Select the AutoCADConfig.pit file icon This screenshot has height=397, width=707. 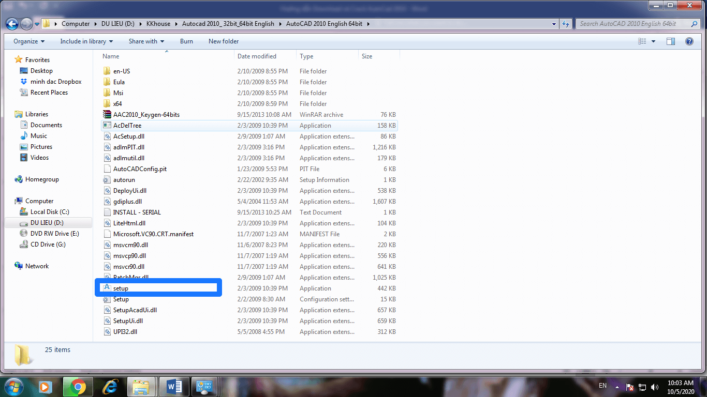coord(107,169)
